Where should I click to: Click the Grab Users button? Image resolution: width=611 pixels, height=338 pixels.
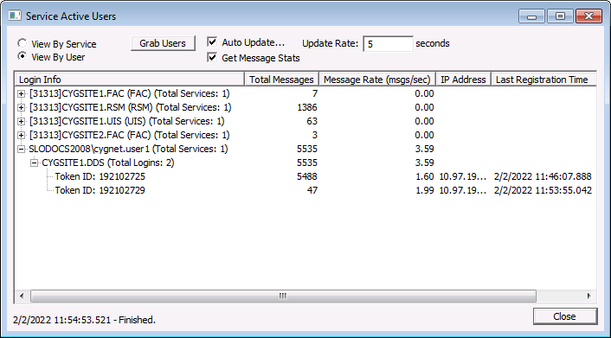(x=163, y=43)
